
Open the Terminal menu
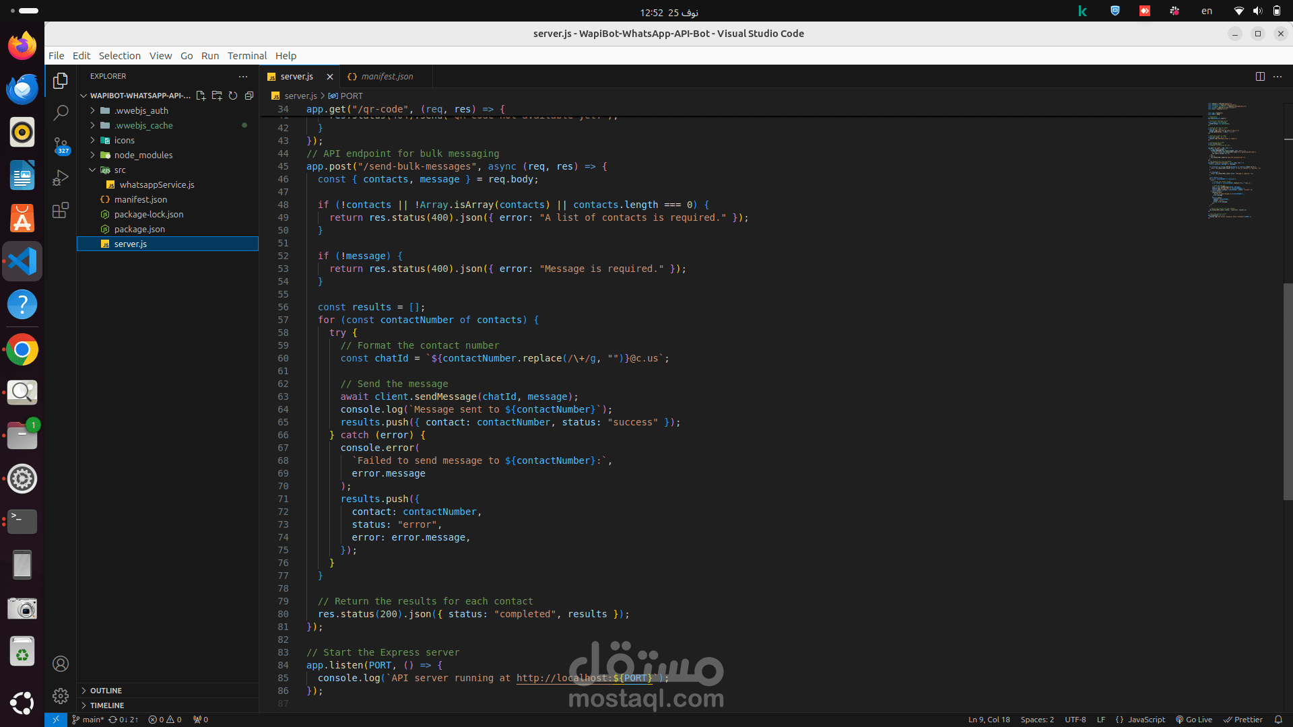click(x=246, y=56)
